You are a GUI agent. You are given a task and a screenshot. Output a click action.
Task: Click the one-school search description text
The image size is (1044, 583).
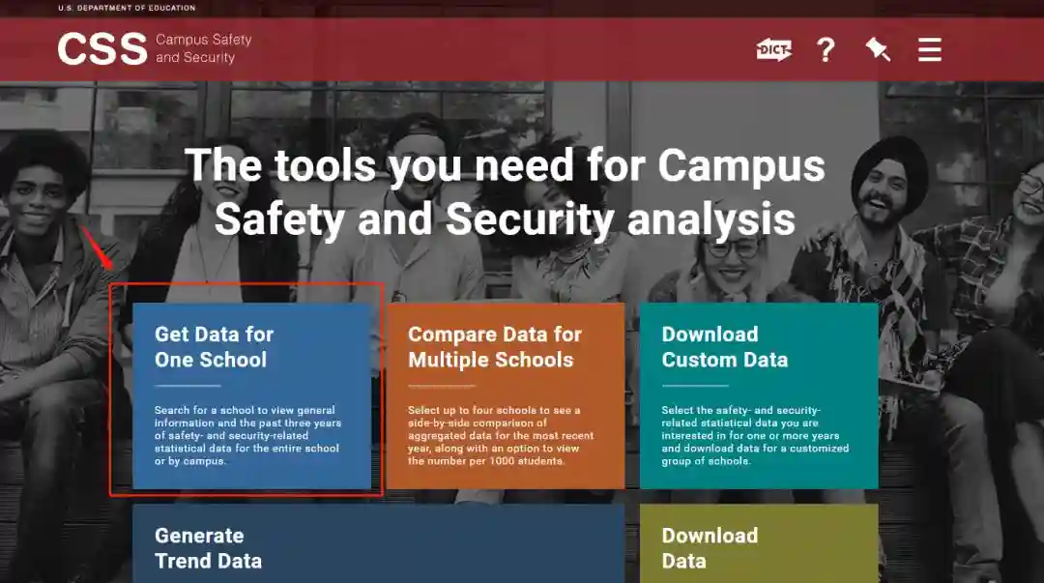247,435
